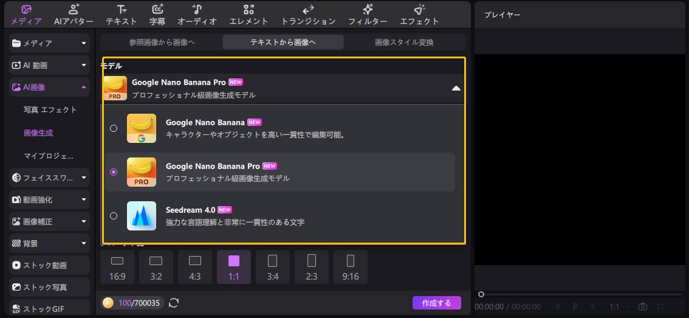The width and height of the screenshot is (689, 318).
Task: Enter fullscreen with player expand icon
Action: click(677, 306)
